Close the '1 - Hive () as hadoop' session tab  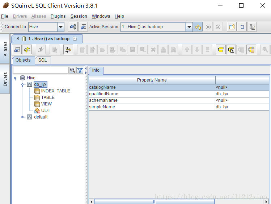[18, 38]
